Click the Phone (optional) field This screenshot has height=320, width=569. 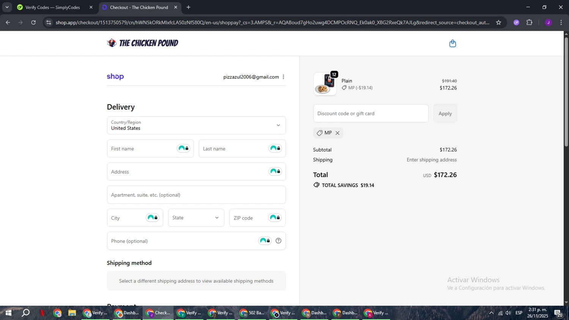[x=196, y=241]
